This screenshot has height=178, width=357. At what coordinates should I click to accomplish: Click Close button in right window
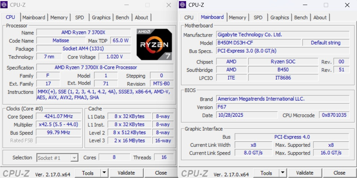tap(339, 173)
